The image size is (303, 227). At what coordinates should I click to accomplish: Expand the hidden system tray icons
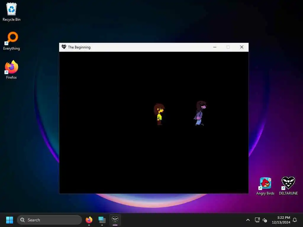(x=248, y=220)
